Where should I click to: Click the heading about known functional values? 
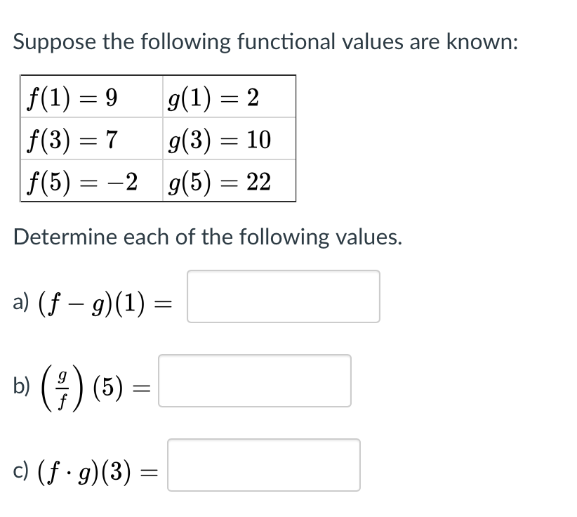pos(265,41)
